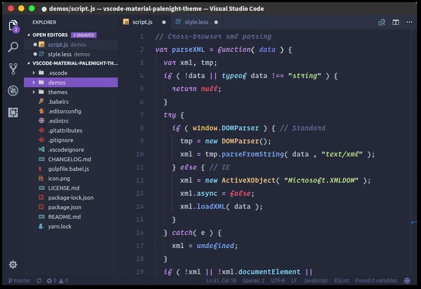Click the Babel icon next to .babelrc
Image resolution: width=421 pixels, height=289 pixels.
coord(41,101)
